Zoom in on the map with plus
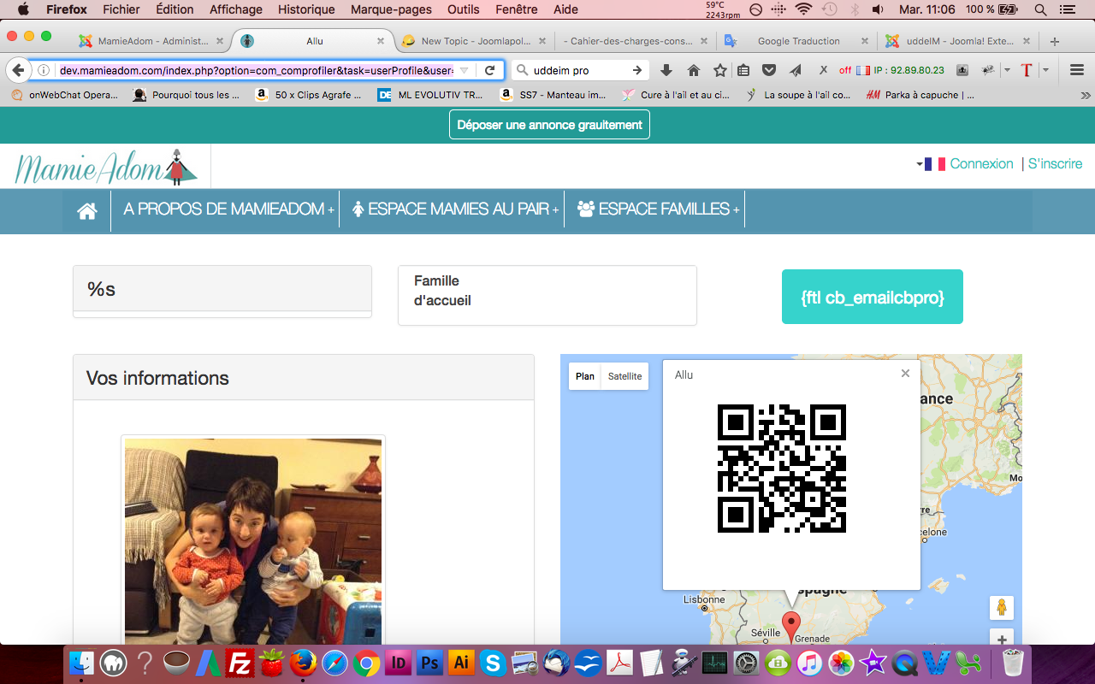 click(1001, 638)
